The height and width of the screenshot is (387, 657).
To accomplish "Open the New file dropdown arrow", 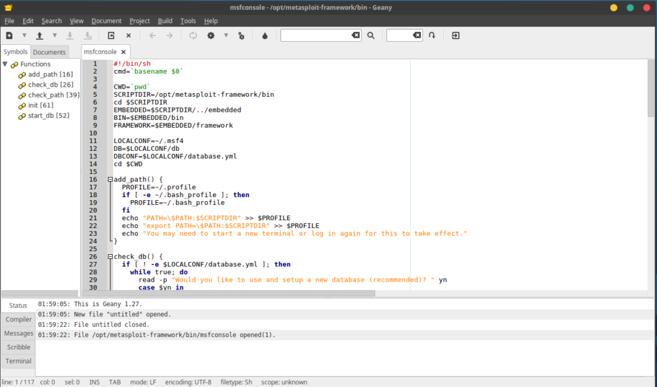I will coord(25,35).
